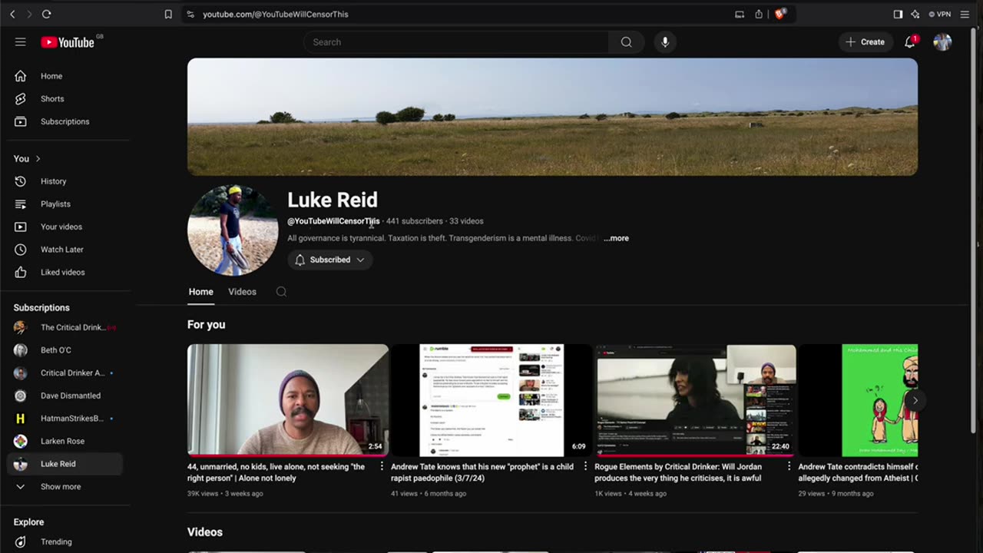
Task: Open Dave Dismantled subscription
Action: click(65, 396)
